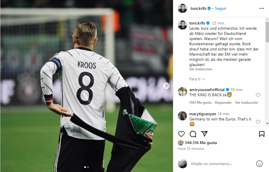Image resolution: width=269 pixels, height=172 pixels.
Task: Open the three-dot more options menu
Action: tap(262, 8)
